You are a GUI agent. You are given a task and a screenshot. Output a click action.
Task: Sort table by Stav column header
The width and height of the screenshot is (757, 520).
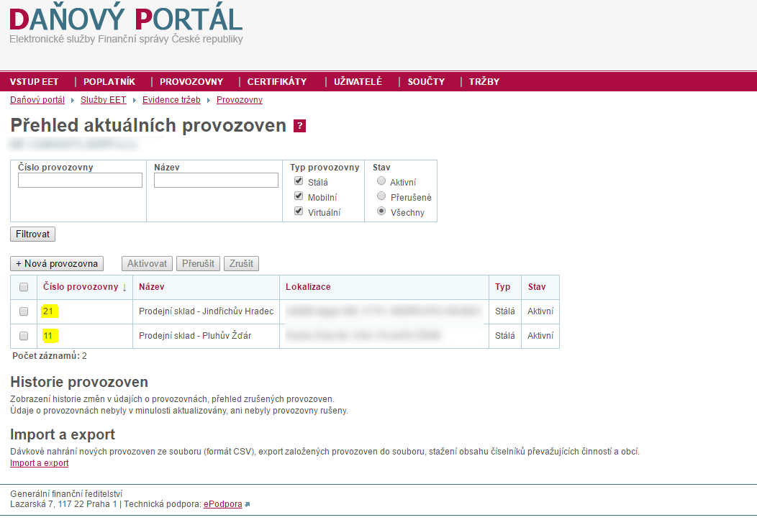coord(537,287)
